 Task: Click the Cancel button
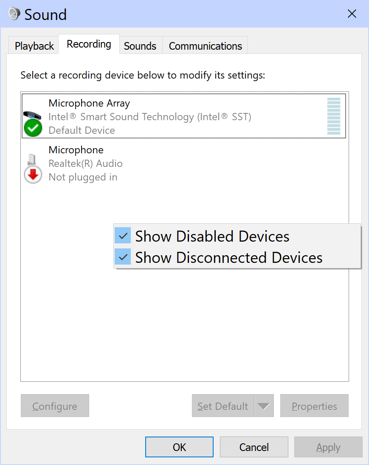254,447
